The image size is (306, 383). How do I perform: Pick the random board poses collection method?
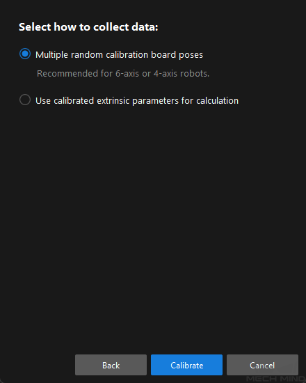tap(25, 54)
